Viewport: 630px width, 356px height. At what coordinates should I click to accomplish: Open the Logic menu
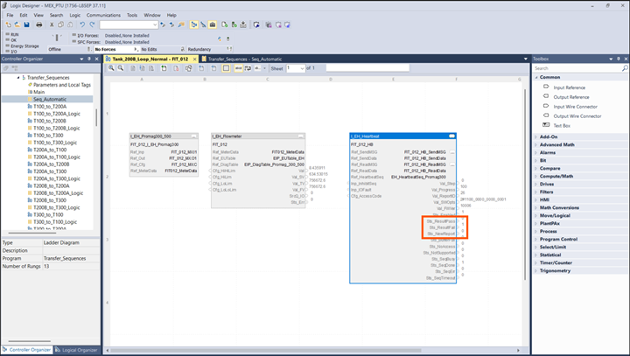click(x=75, y=15)
